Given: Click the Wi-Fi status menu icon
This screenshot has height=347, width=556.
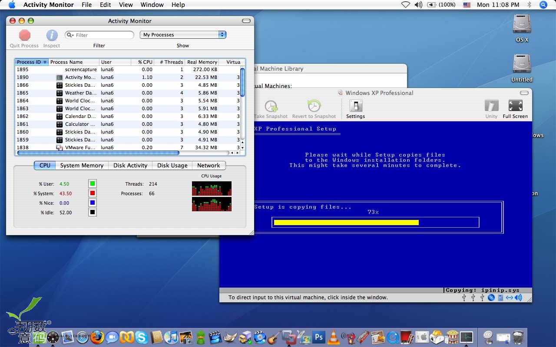Looking at the screenshot, I should pos(405,5).
